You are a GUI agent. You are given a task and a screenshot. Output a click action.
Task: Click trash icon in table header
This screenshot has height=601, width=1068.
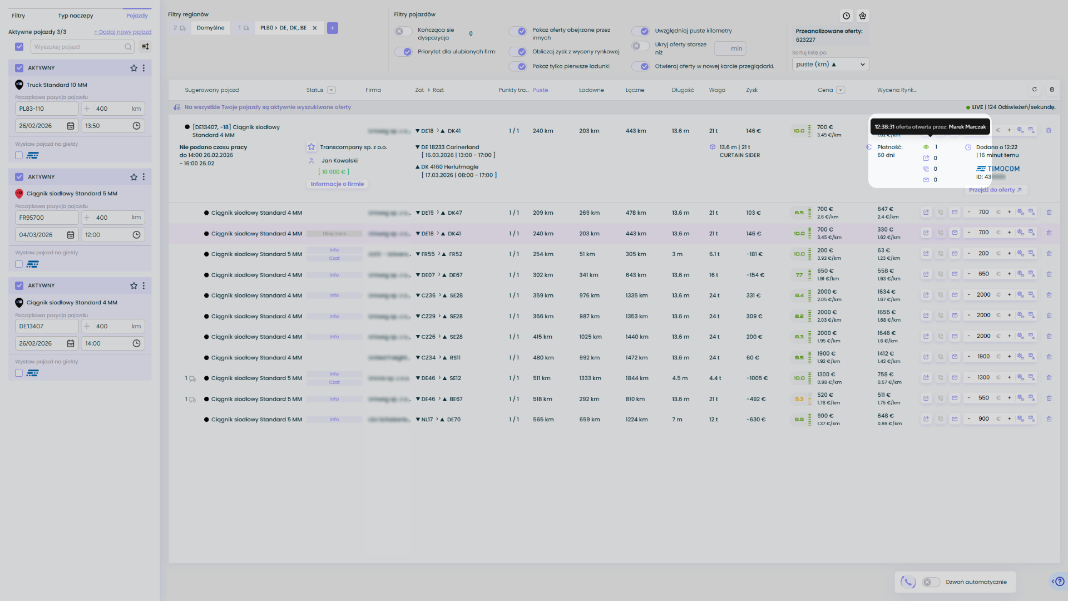1052,90
